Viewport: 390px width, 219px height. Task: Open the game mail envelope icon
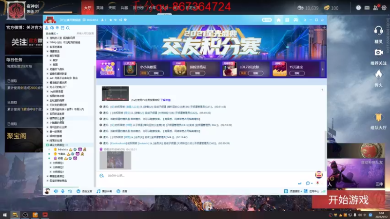pyautogui.click(x=367, y=8)
